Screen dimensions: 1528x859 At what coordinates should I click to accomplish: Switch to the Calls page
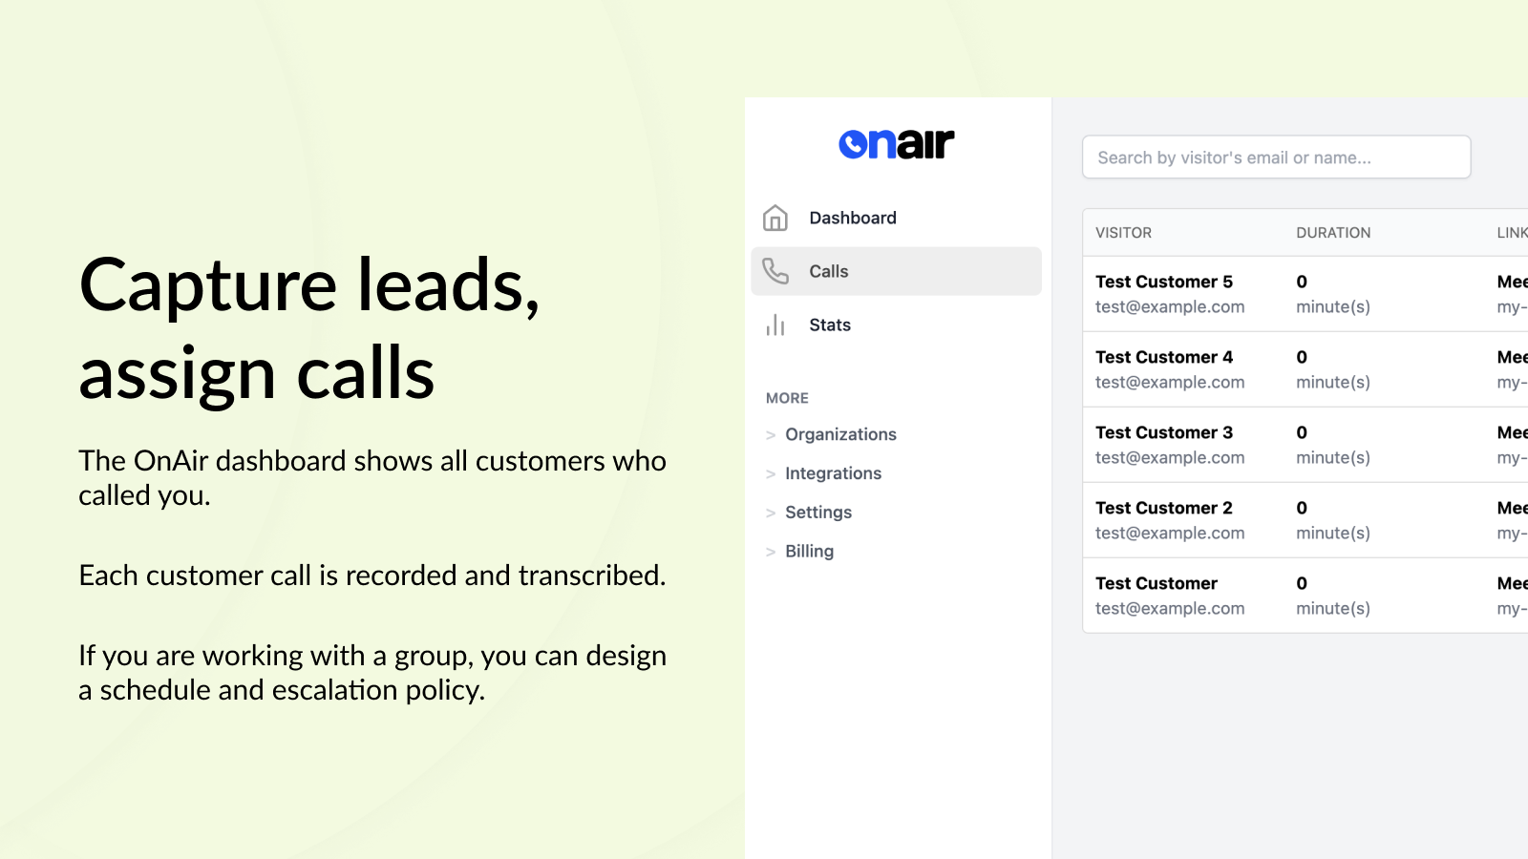click(828, 271)
